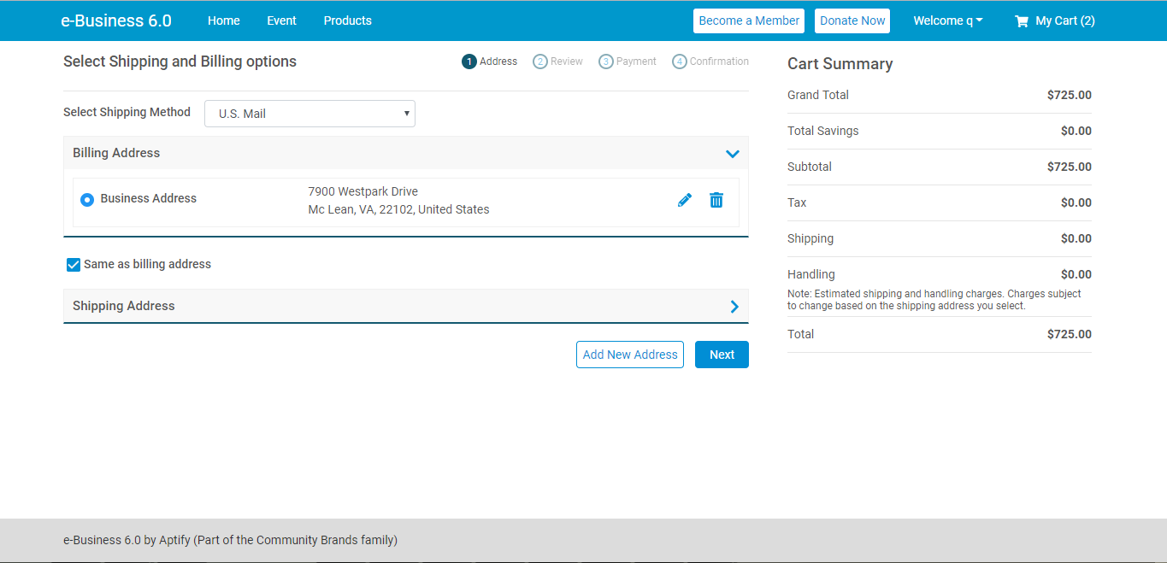The height and width of the screenshot is (563, 1167).
Task: Click step 4 Confirmation indicator
Action: [710, 62]
